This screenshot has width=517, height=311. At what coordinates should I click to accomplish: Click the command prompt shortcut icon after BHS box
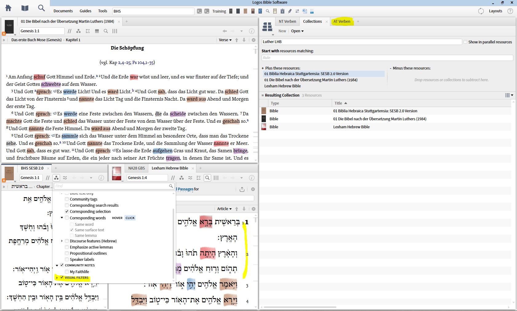(199, 11)
